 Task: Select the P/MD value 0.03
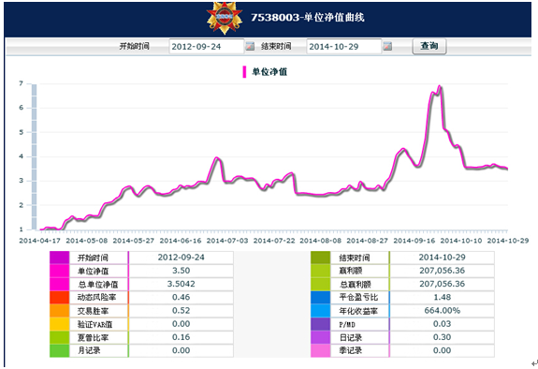442,324
